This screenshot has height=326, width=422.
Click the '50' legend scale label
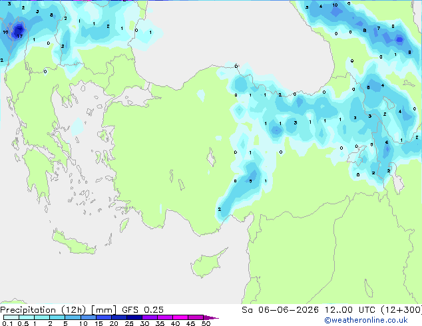[206, 323]
